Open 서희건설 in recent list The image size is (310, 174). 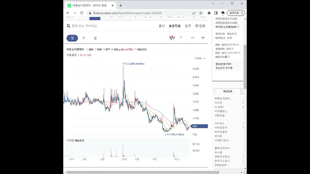click(x=220, y=115)
